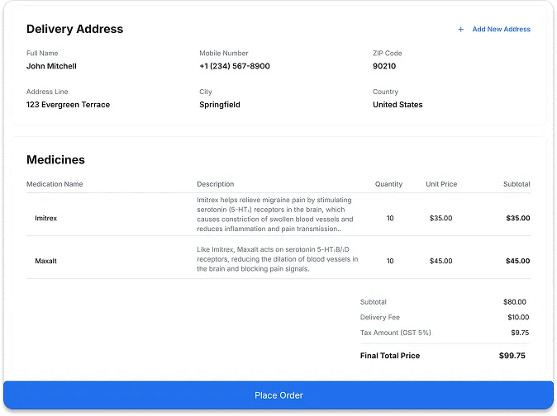Open the Add New Address link
The width and height of the screenshot is (557, 416).
[x=501, y=30]
